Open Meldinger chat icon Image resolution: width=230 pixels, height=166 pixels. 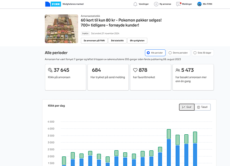click(178, 4)
